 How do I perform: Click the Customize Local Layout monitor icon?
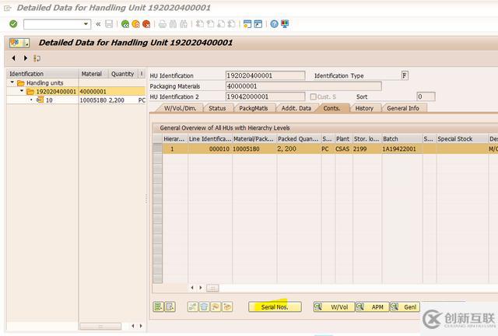point(285,24)
